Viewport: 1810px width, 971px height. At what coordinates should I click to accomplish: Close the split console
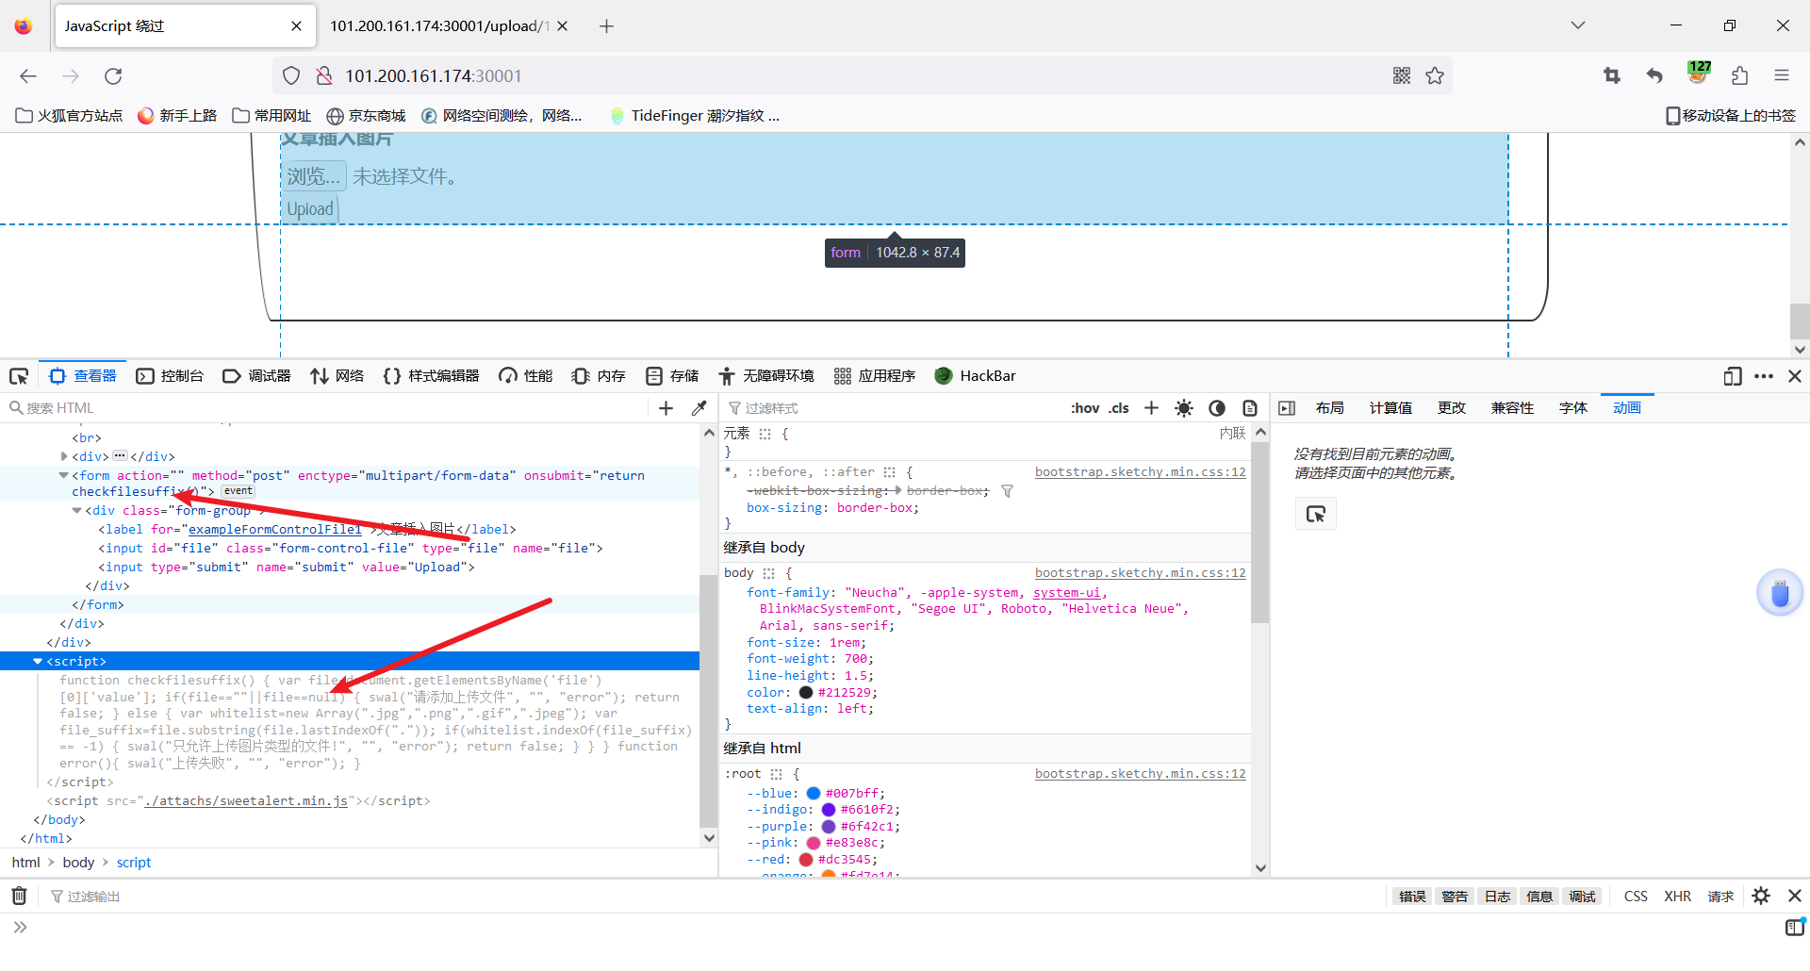[x=1795, y=896]
